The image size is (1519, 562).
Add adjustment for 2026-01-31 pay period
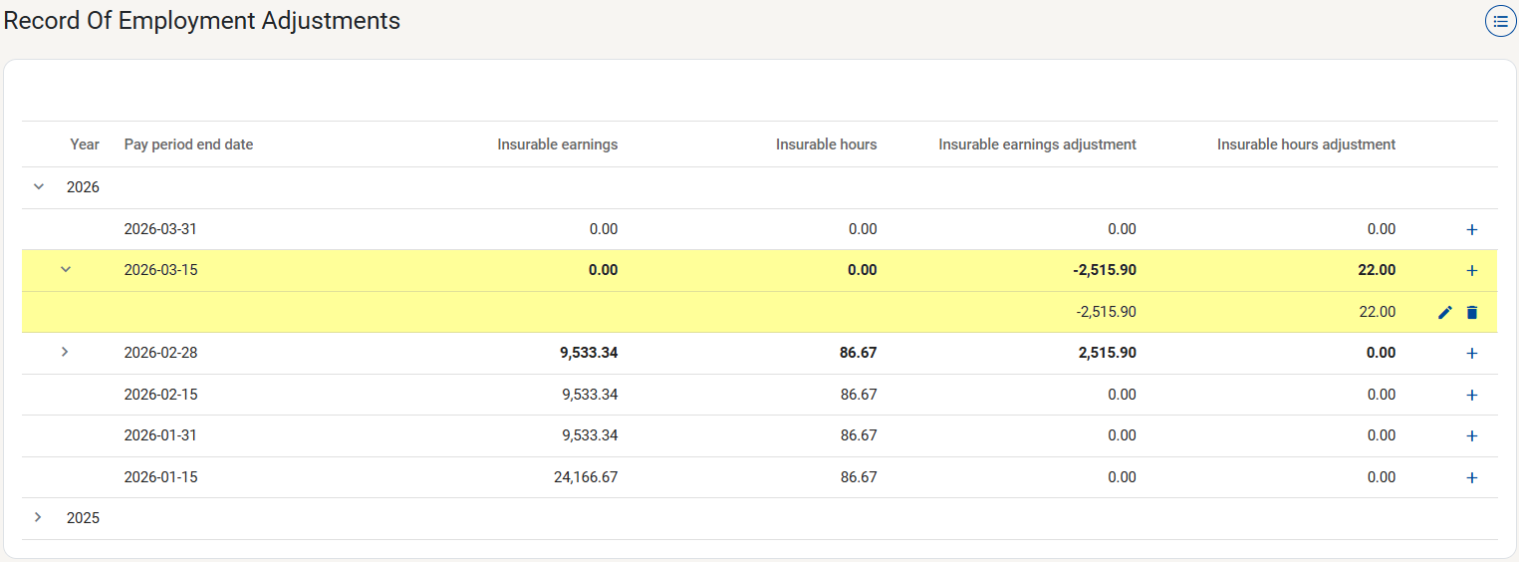pos(1471,436)
